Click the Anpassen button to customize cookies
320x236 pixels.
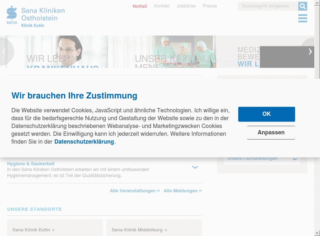tap(271, 133)
